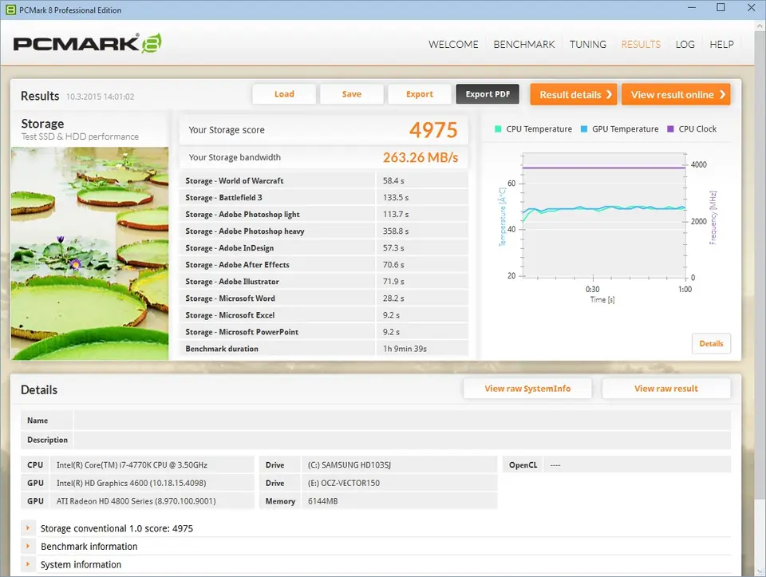This screenshot has width=766, height=577.
Task: Save the benchmark result
Action: [x=352, y=94]
